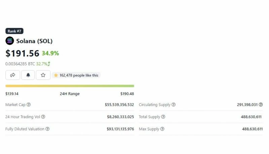Open Total Supply help icon
This screenshot has width=269, height=154.
point(163,117)
